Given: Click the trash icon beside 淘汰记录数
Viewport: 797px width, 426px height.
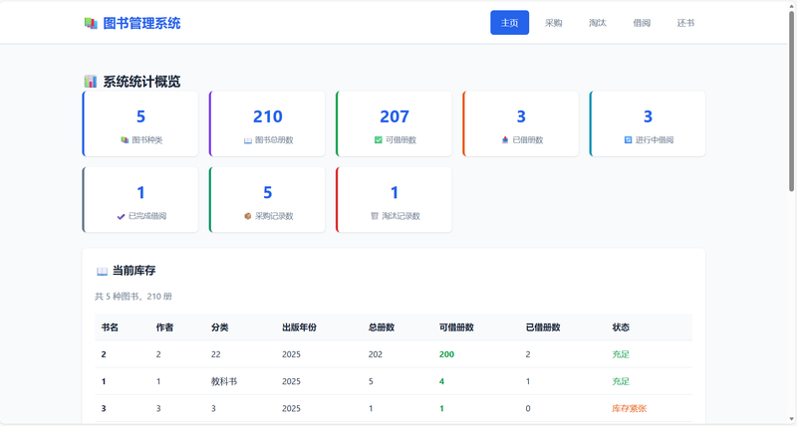Looking at the screenshot, I should pyautogui.click(x=375, y=216).
